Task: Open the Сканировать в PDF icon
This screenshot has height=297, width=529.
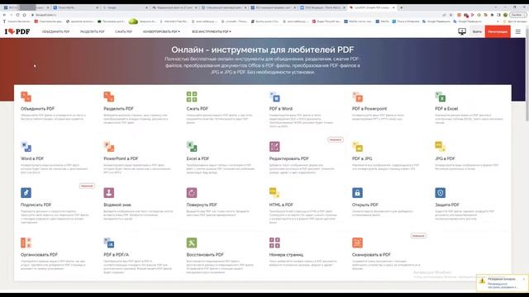Action: (x=357, y=243)
